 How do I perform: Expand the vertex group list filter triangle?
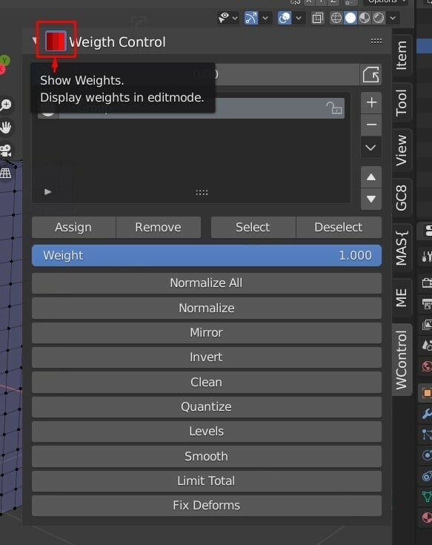(48, 191)
